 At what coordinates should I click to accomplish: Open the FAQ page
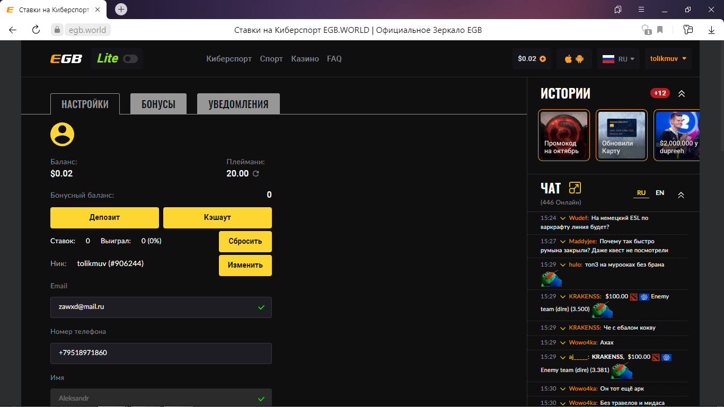point(334,59)
